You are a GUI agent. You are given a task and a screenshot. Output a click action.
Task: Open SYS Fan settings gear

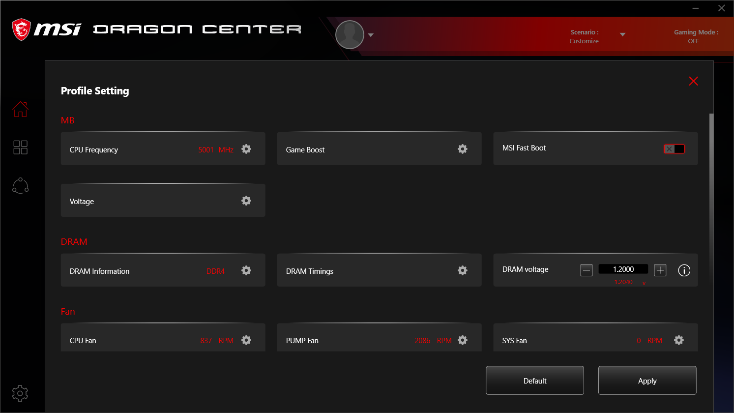click(x=679, y=340)
